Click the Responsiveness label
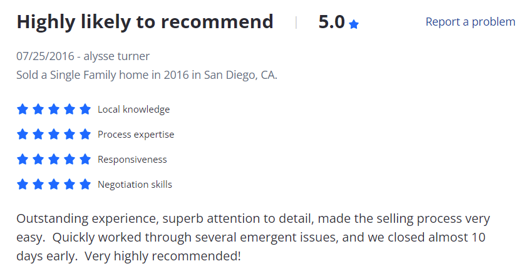Image resolution: width=526 pixels, height=276 pixels. point(132,160)
